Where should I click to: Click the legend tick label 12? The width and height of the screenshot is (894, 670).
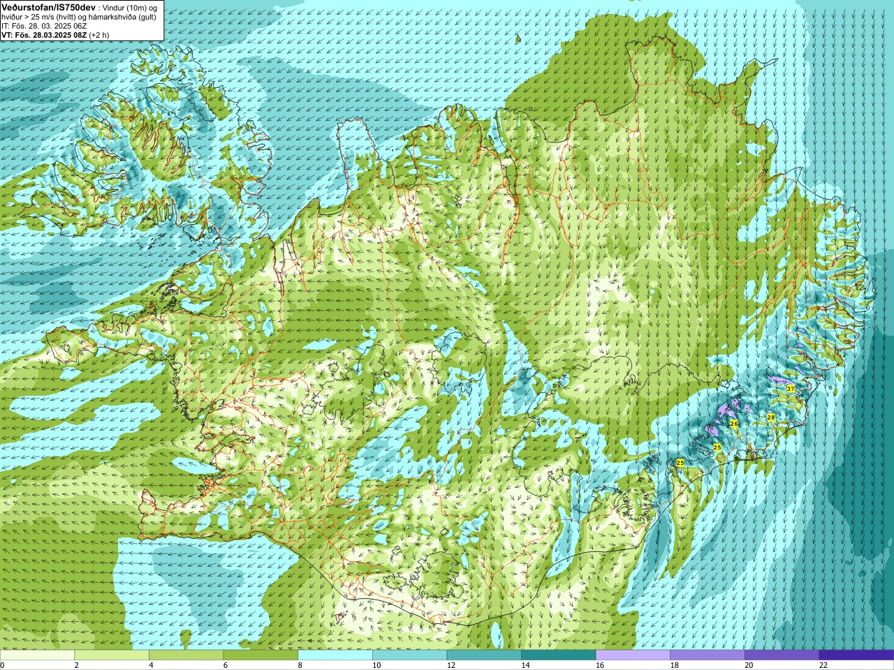coord(451,665)
